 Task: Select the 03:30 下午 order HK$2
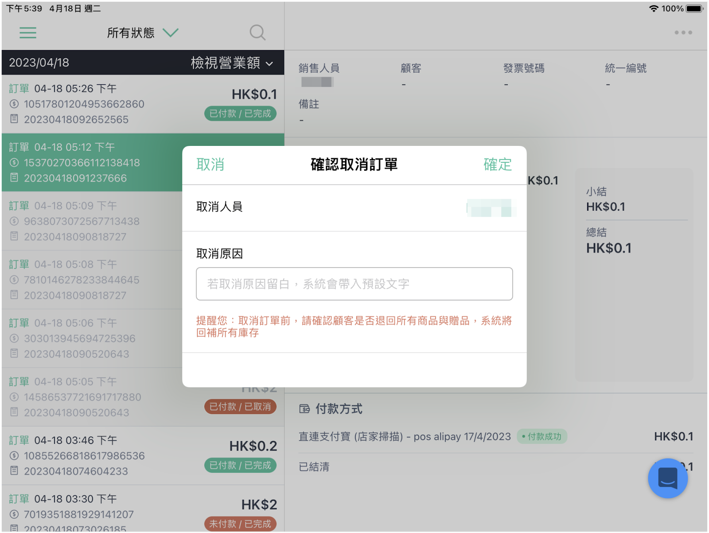tap(143, 509)
